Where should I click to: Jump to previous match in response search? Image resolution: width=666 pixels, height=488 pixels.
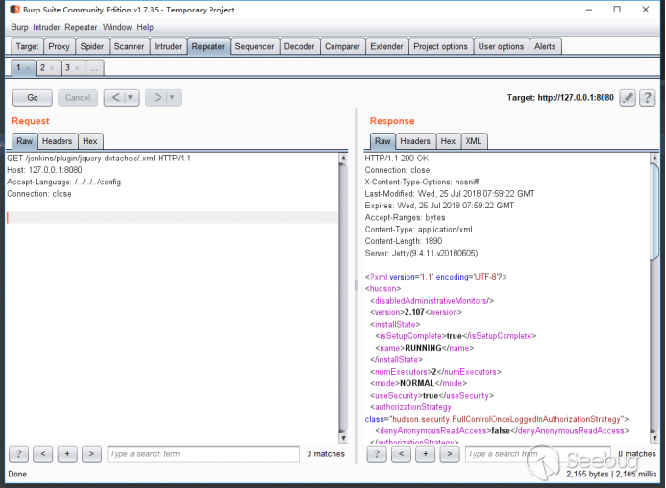401,454
